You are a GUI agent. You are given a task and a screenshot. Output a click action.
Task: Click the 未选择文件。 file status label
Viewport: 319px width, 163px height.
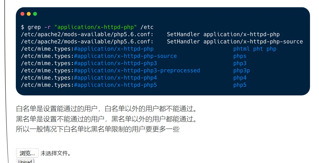56,153
